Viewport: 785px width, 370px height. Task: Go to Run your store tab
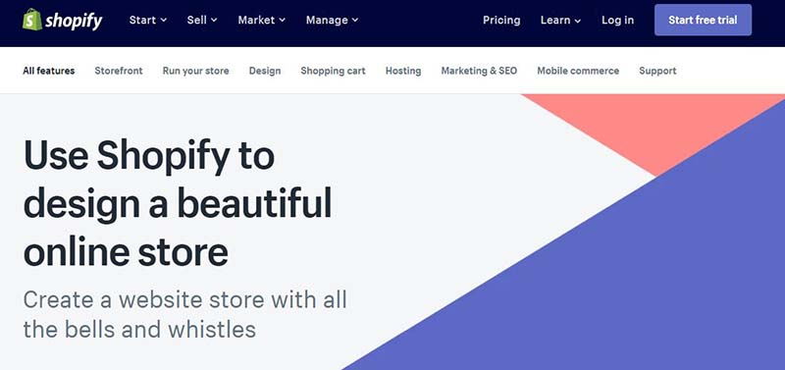tap(195, 71)
